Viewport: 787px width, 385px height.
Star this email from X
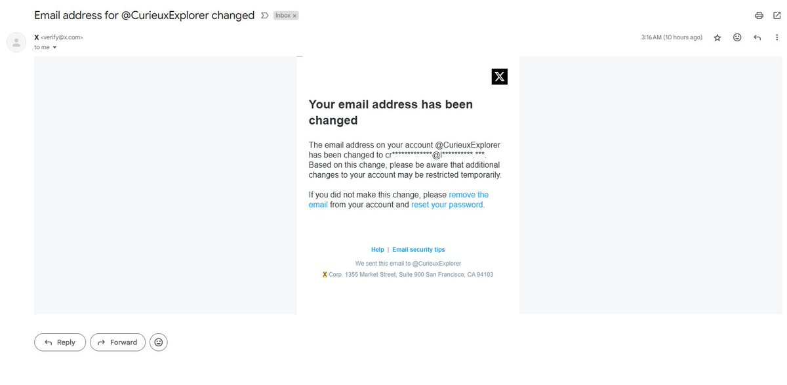(x=717, y=38)
